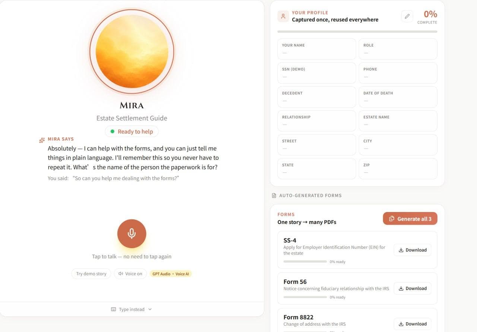Expand the Type instead chevron
Screen dimensions: 477x332
point(150,309)
